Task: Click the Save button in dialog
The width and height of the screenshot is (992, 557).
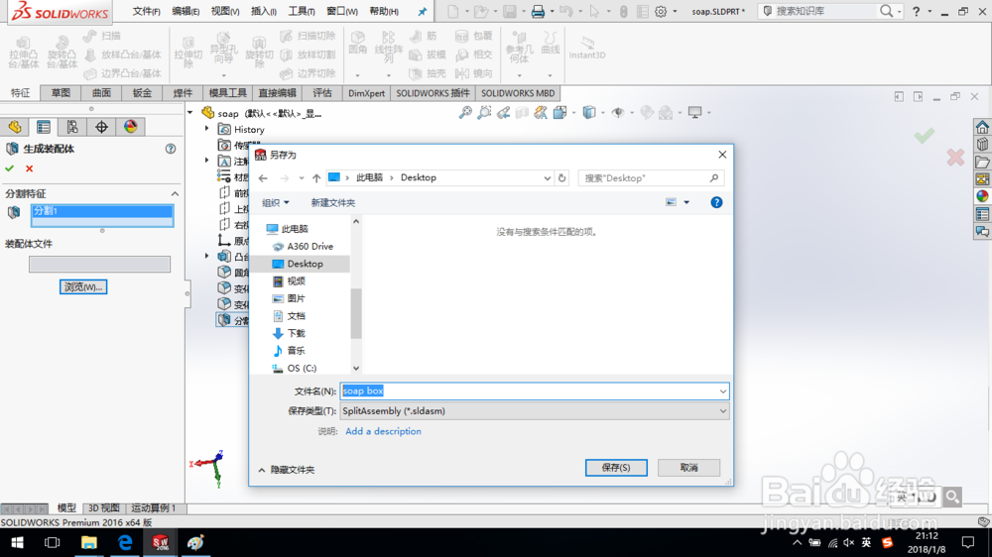Action: click(616, 468)
